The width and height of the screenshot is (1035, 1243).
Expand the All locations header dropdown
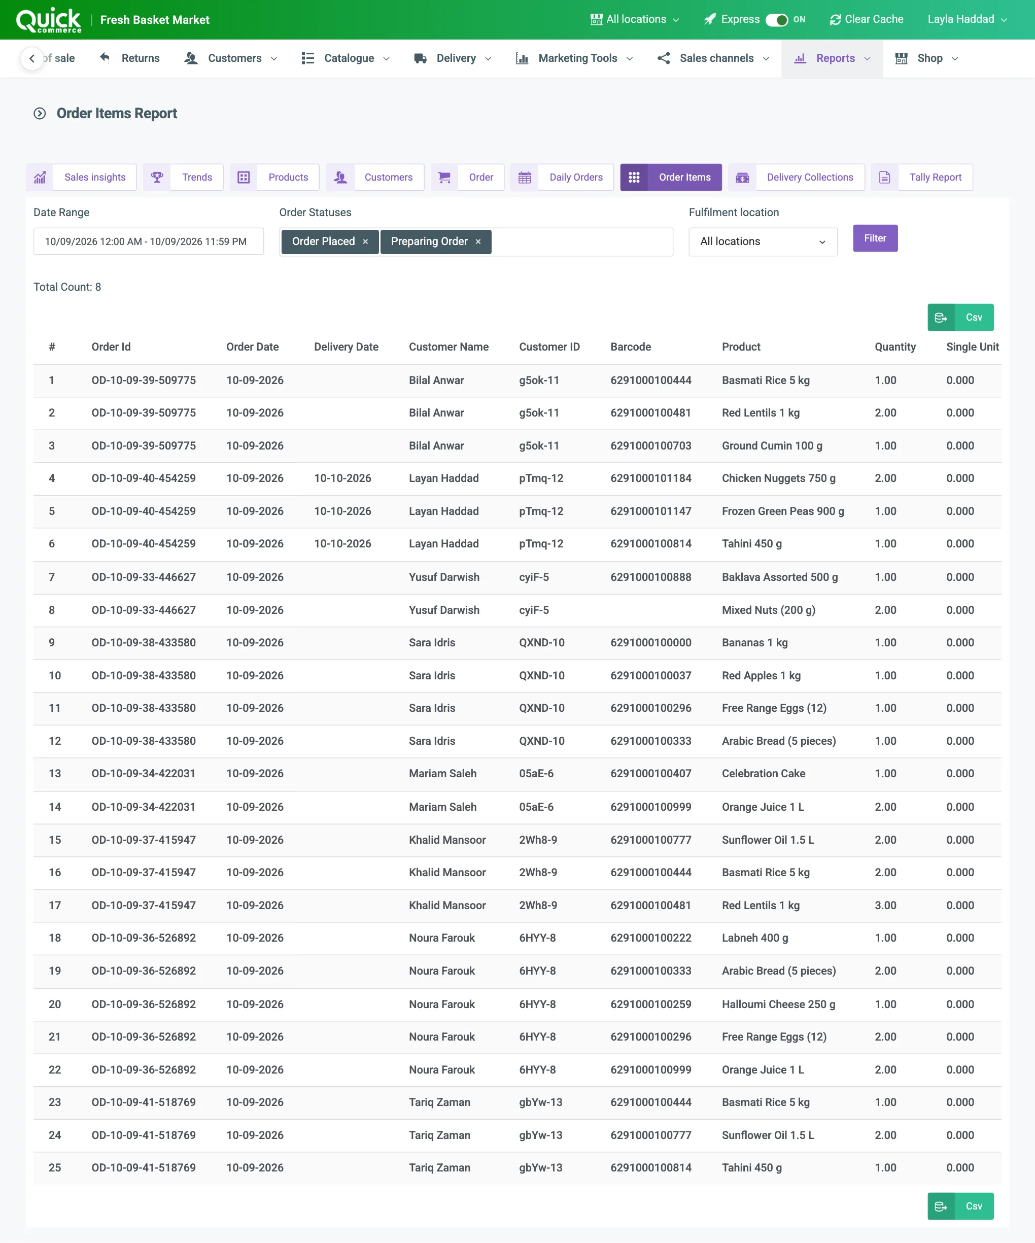point(635,19)
